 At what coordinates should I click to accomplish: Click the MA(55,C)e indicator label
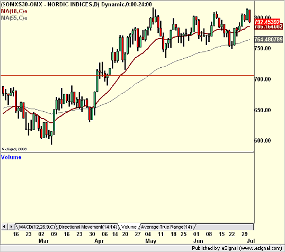coord(14,18)
